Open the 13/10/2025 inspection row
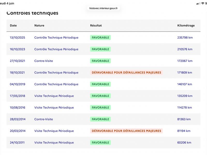The height and width of the screenshot is (155, 207). (103, 37)
